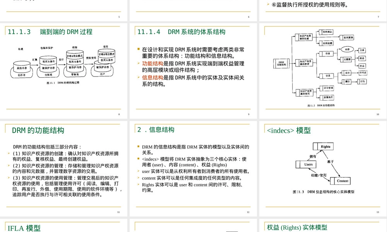Select slide 12 thumbnail titled 2．信息结构
387x232 pixels.
tap(193, 169)
